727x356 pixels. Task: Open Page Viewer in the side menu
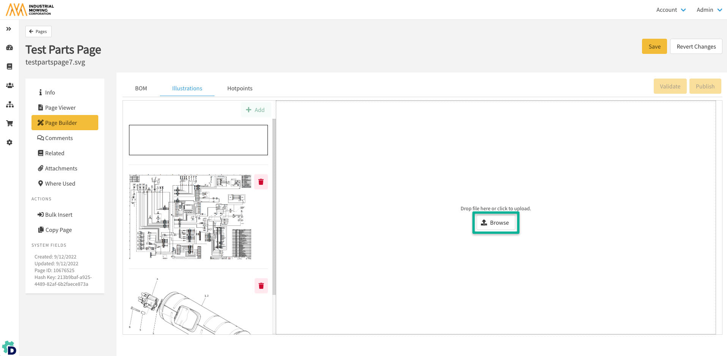60,108
